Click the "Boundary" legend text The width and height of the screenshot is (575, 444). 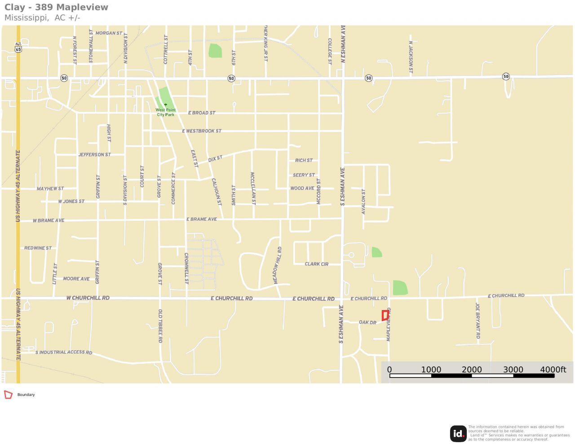pos(26,395)
